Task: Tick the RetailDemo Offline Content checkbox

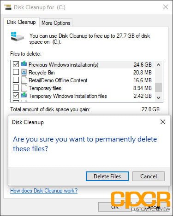Action: (16, 80)
